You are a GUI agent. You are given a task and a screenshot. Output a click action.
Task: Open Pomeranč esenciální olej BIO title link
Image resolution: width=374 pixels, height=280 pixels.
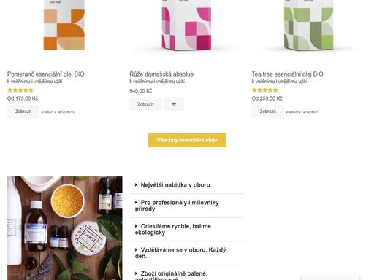pos(46,74)
